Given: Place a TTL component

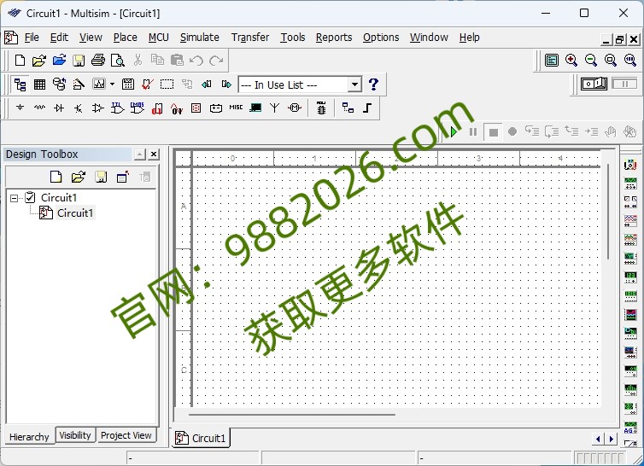Looking at the screenshot, I should point(118,108).
